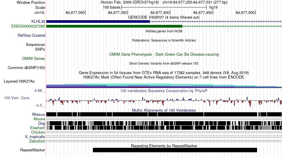
Task: Click the OMIM Genes track label
Action: 33,58
